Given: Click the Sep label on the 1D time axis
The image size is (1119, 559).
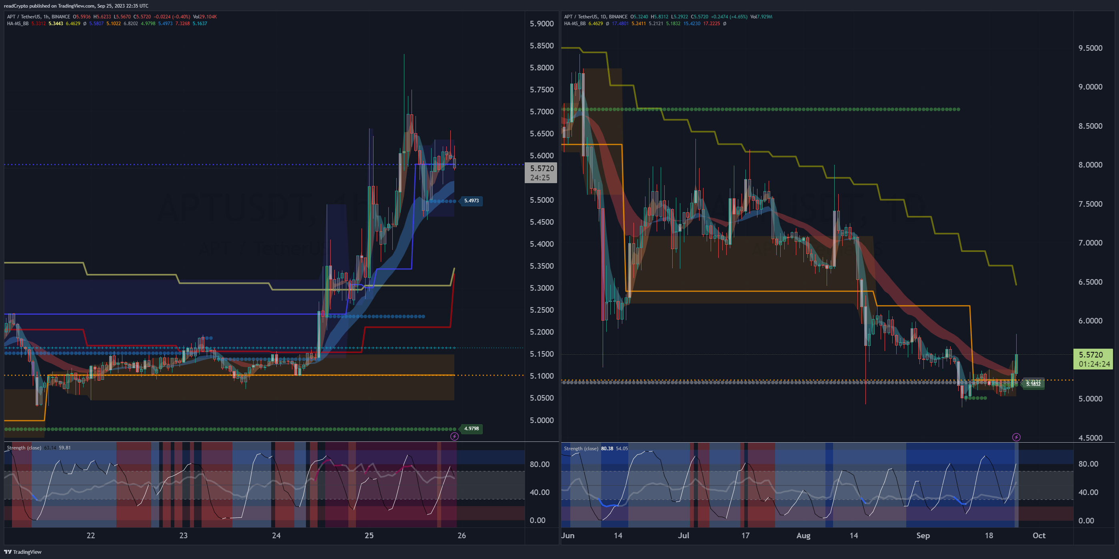Looking at the screenshot, I should point(923,535).
